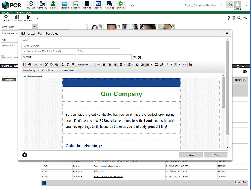The width and height of the screenshot is (251, 190).
Task: Select the LinkedIn search tab
Action: click(x=29, y=18)
